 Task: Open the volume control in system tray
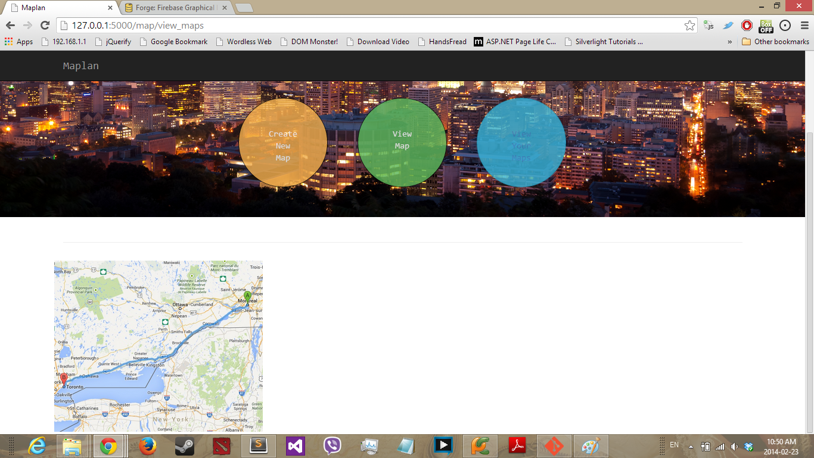[734, 447]
